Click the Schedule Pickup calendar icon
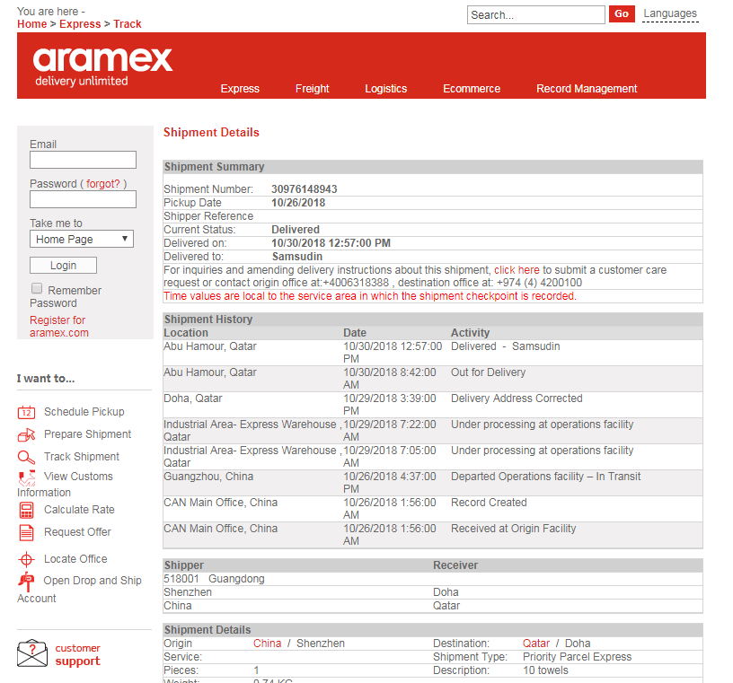 tap(26, 412)
